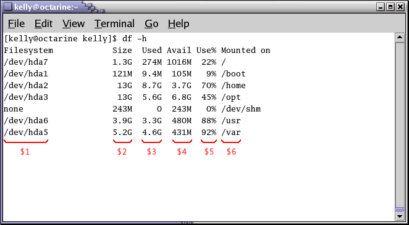Open the Terminal menu

[x=114, y=23]
